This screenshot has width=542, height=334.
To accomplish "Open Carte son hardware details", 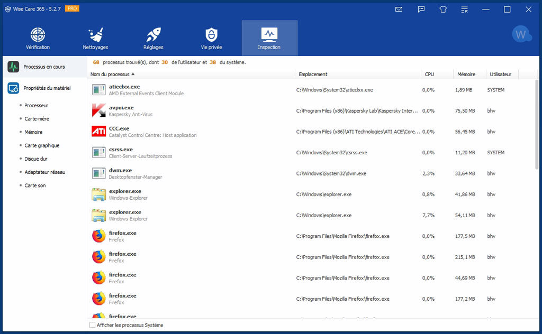I will [35, 185].
